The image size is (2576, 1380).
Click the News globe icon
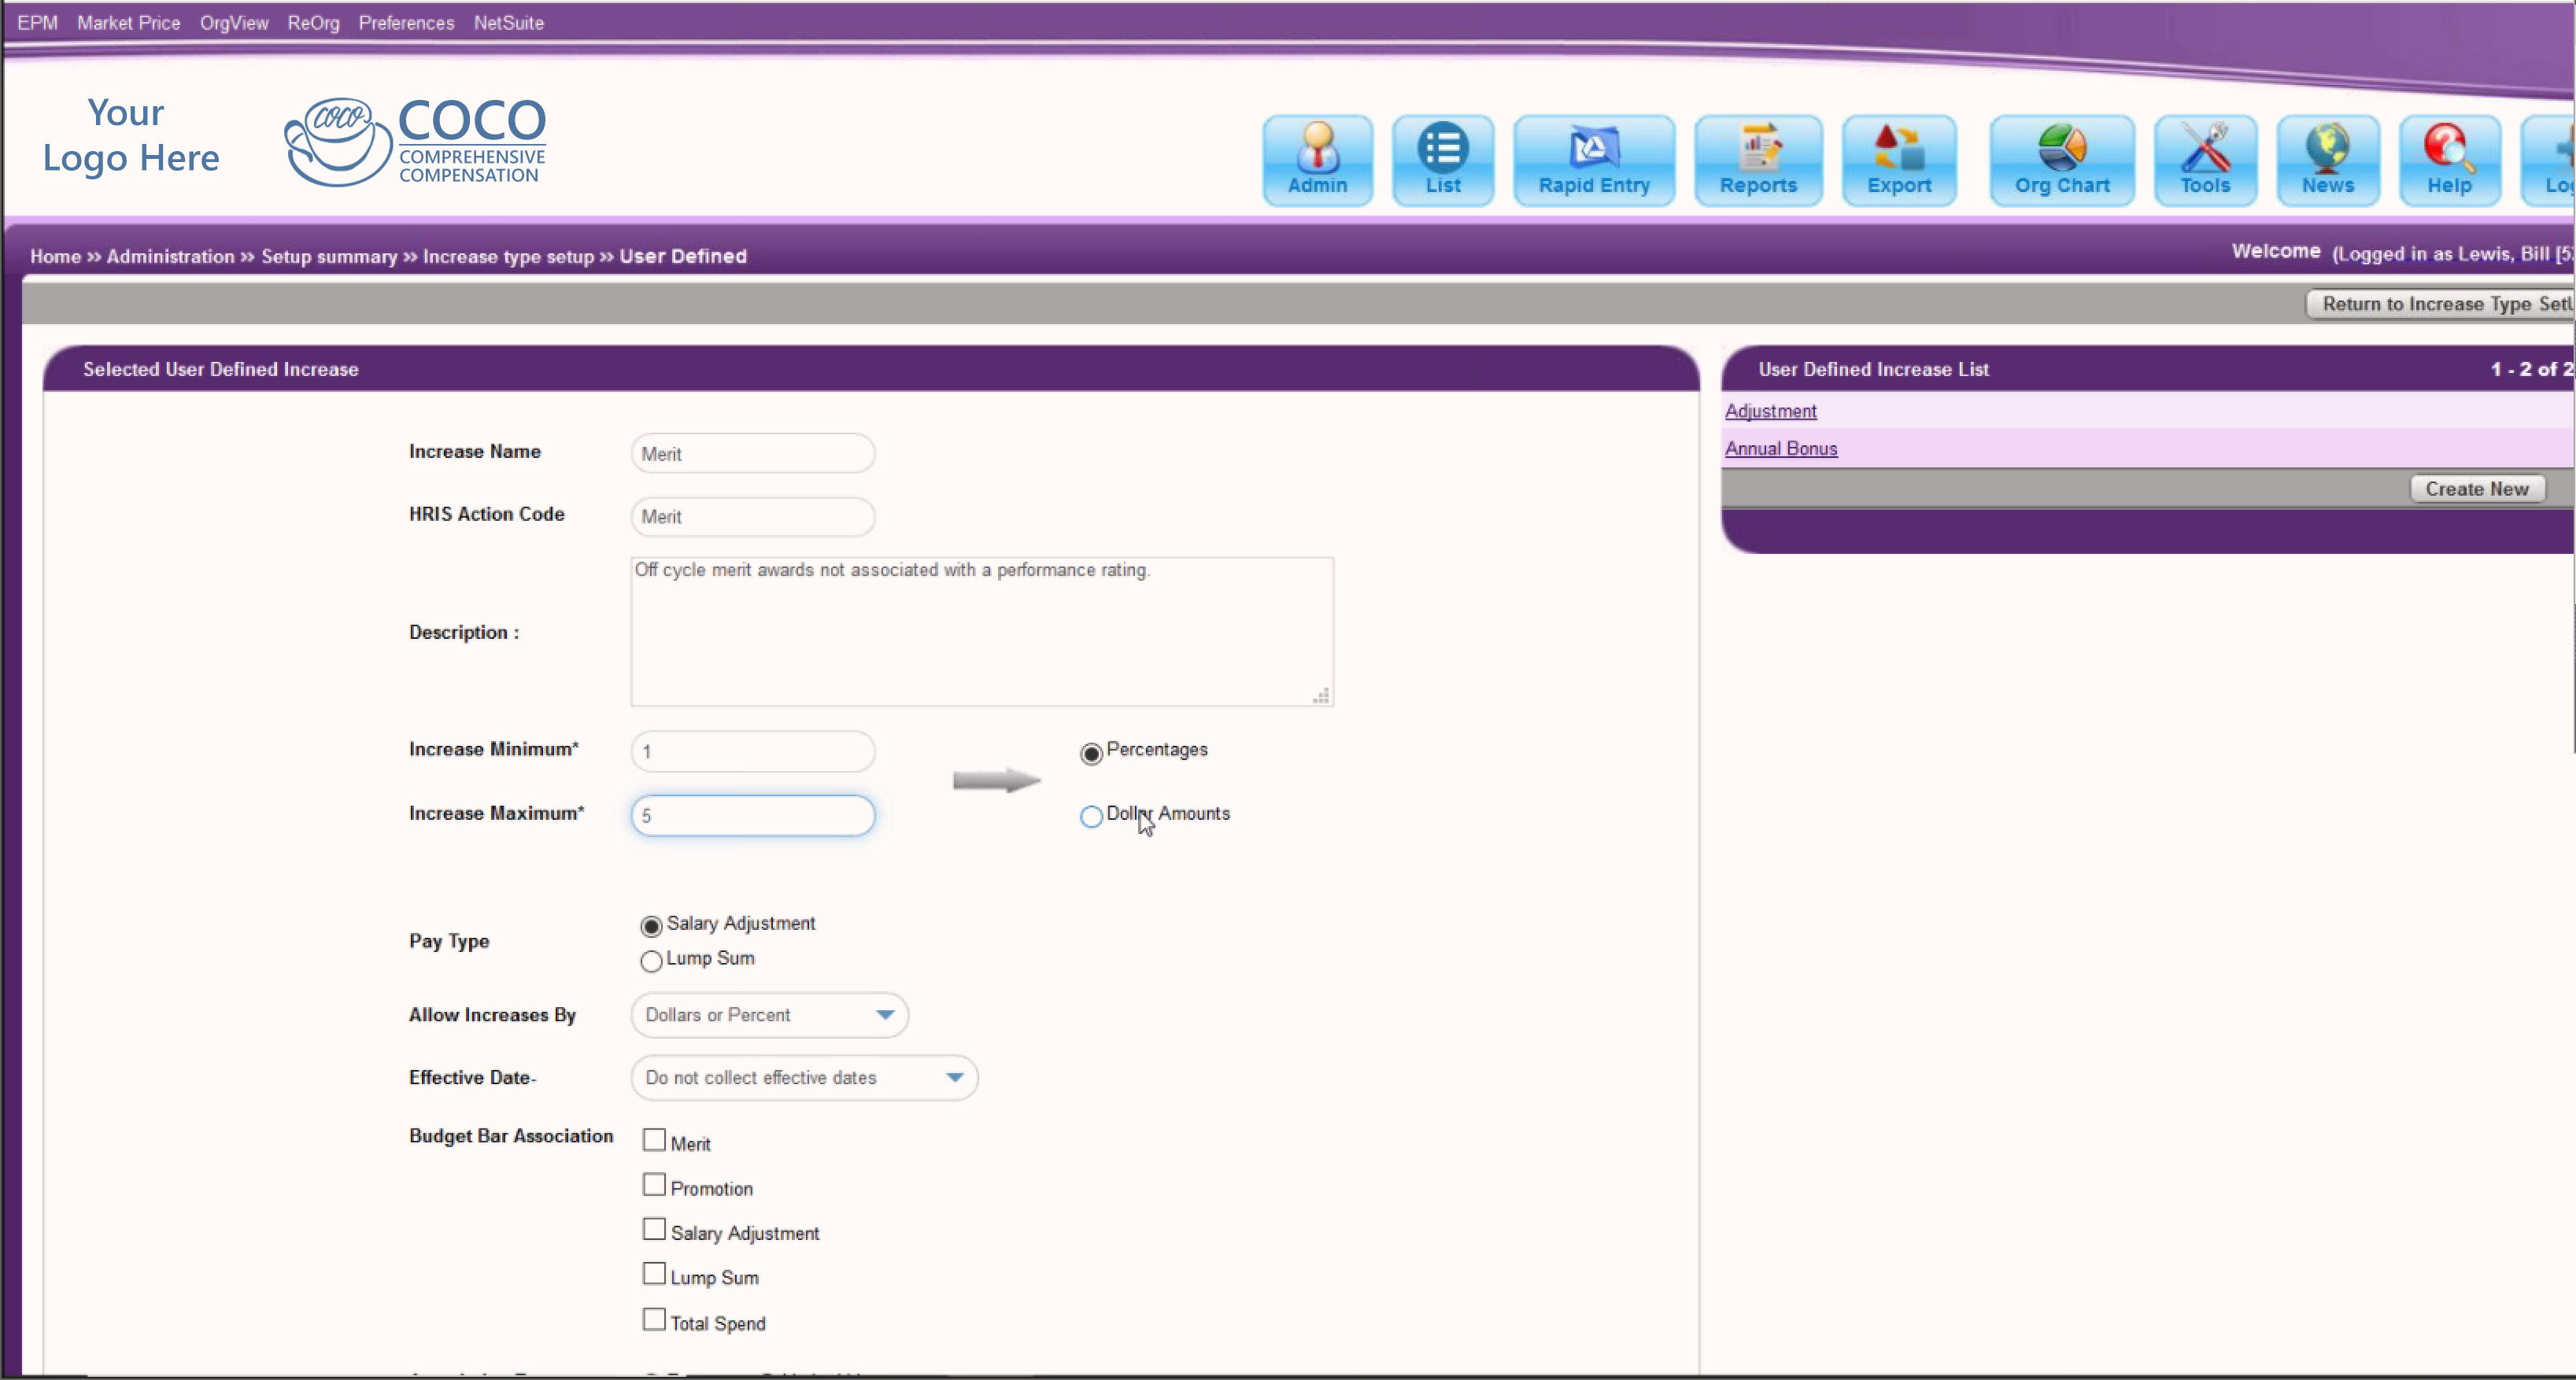[2327, 160]
